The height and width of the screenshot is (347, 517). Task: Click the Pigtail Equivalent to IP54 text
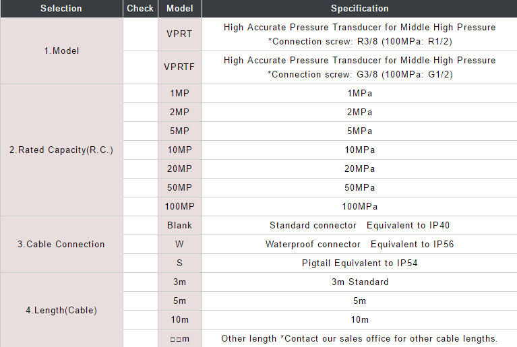[x=360, y=263]
